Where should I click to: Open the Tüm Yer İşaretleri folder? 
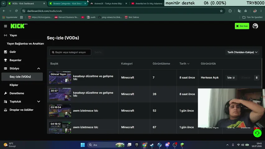click(x=252, y=17)
